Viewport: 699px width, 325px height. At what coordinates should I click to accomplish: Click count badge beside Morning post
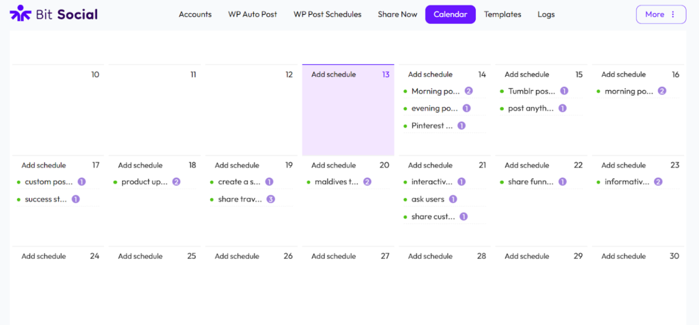469,91
